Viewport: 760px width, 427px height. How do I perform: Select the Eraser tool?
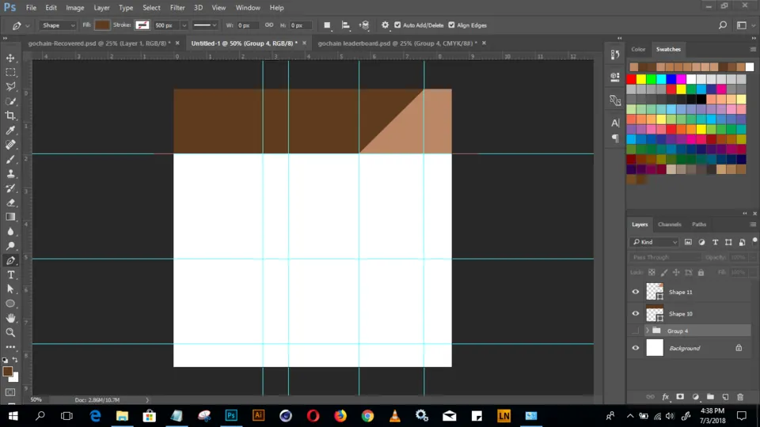[10, 203]
